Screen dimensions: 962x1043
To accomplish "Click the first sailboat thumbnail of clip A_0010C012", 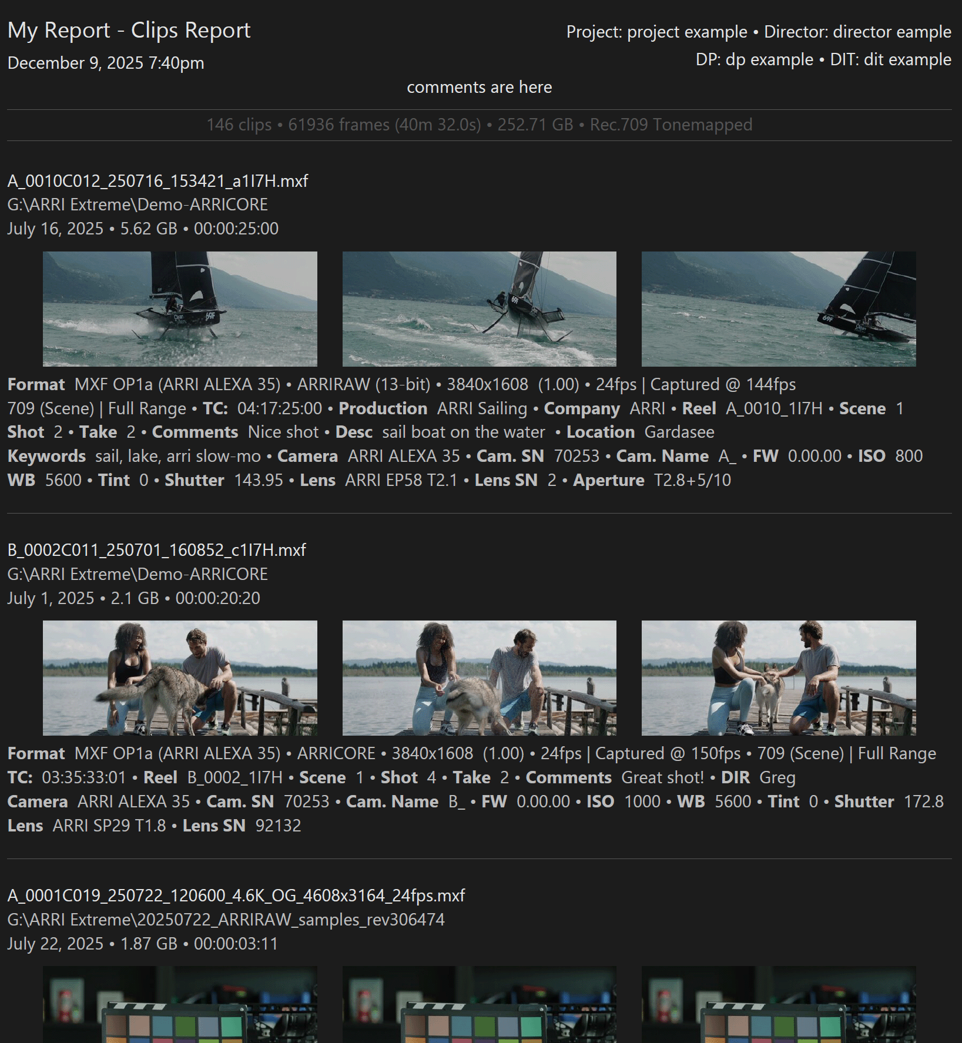I will [180, 309].
